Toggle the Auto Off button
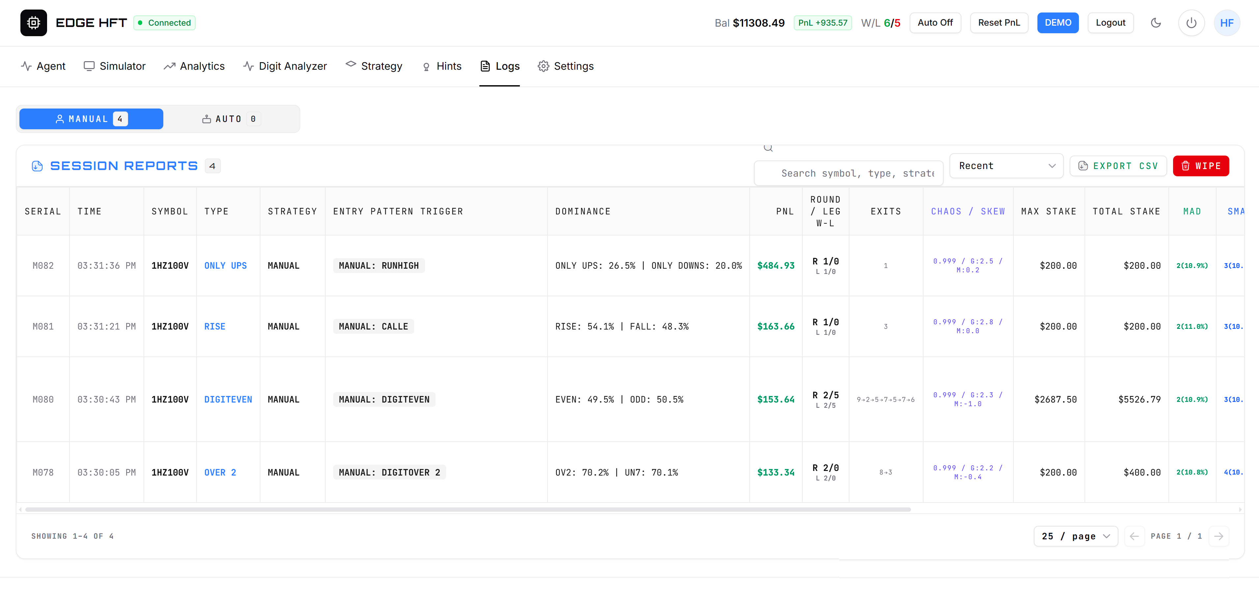The image size is (1259, 590). pos(935,23)
